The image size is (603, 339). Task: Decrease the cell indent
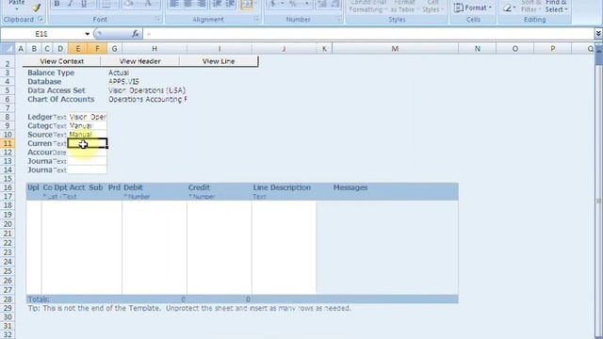pyautogui.click(x=217, y=4)
